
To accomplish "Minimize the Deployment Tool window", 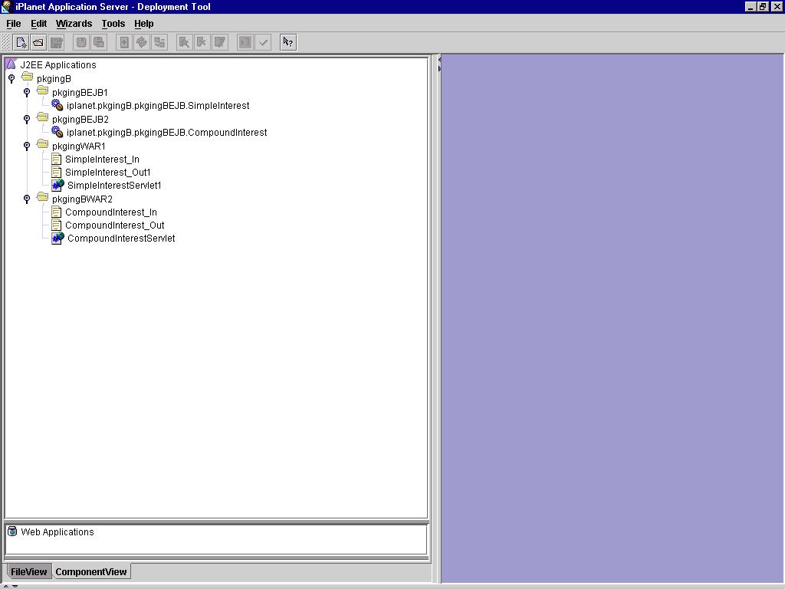I will 751,6.
